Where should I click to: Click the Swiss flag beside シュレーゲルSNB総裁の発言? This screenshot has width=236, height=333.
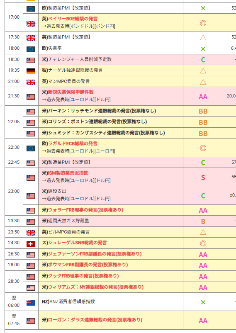point(31,244)
